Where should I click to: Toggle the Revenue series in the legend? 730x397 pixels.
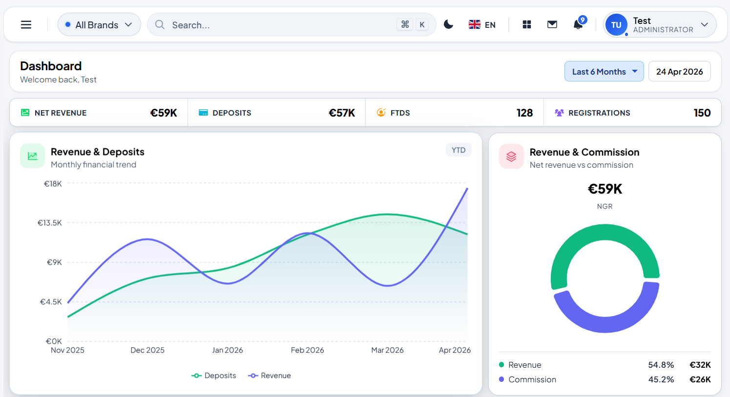270,375
